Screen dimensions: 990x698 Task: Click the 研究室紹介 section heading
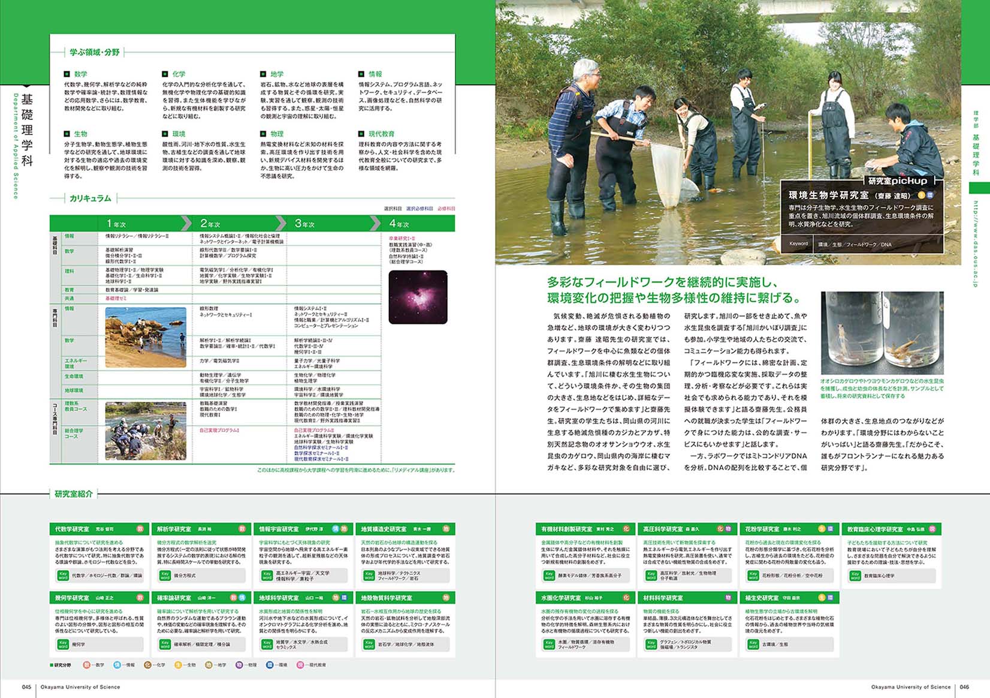coord(74,494)
